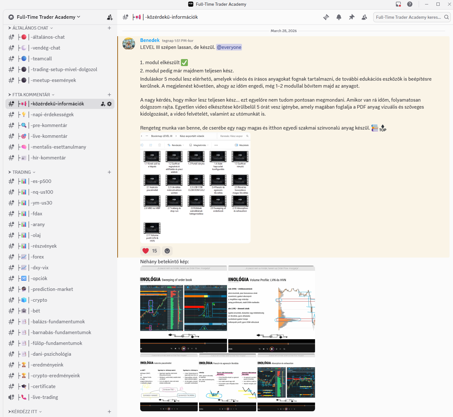Screen dimensions: 453x417
Task: Show pinned messages with the pin icon
Action: tap(352, 17)
